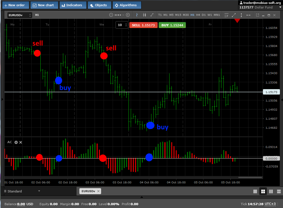Select the D1 timeframe
The width and height of the screenshot is (283, 208).
[204, 15]
